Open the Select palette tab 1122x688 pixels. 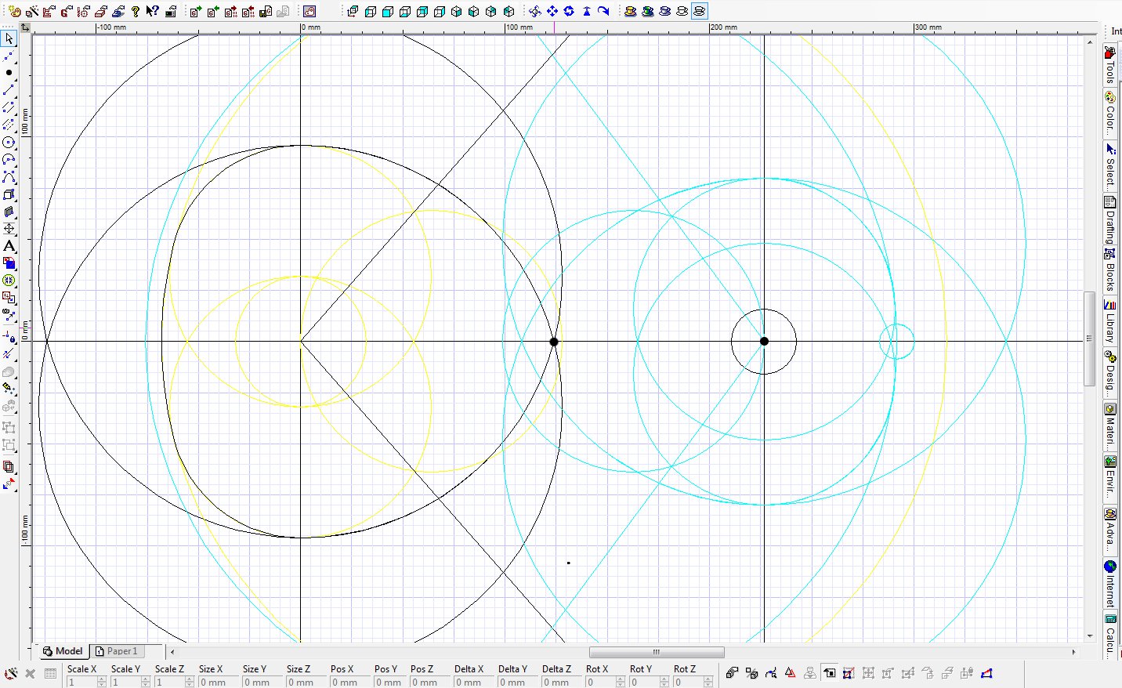coord(1110,165)
